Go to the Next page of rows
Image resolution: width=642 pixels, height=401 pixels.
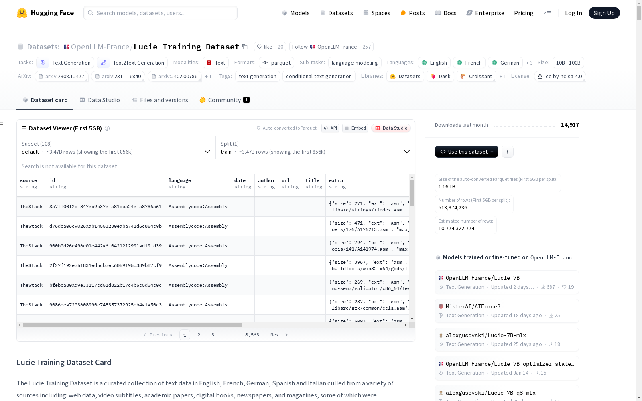(279, 335)
